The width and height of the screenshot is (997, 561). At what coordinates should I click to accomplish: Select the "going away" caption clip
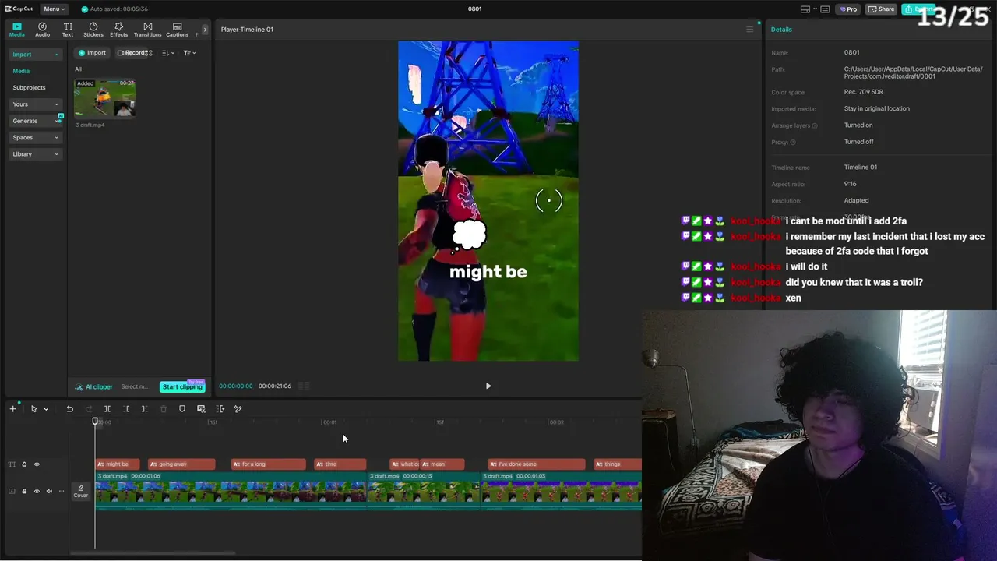point(181,464)
